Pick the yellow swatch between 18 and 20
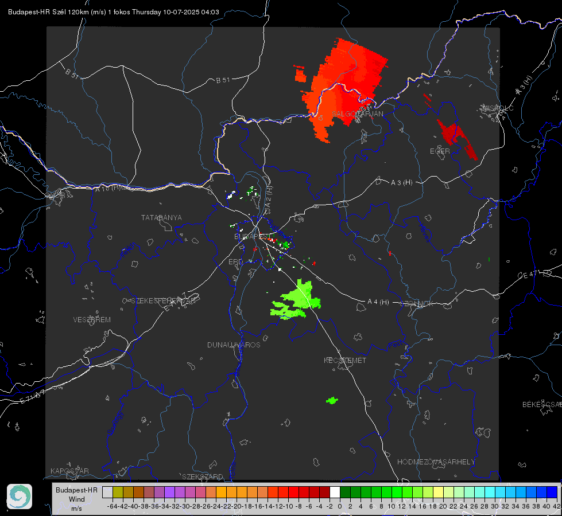 coord(439,492)
